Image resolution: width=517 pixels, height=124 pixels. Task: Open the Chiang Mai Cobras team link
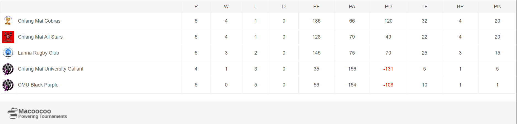point(39,21)
